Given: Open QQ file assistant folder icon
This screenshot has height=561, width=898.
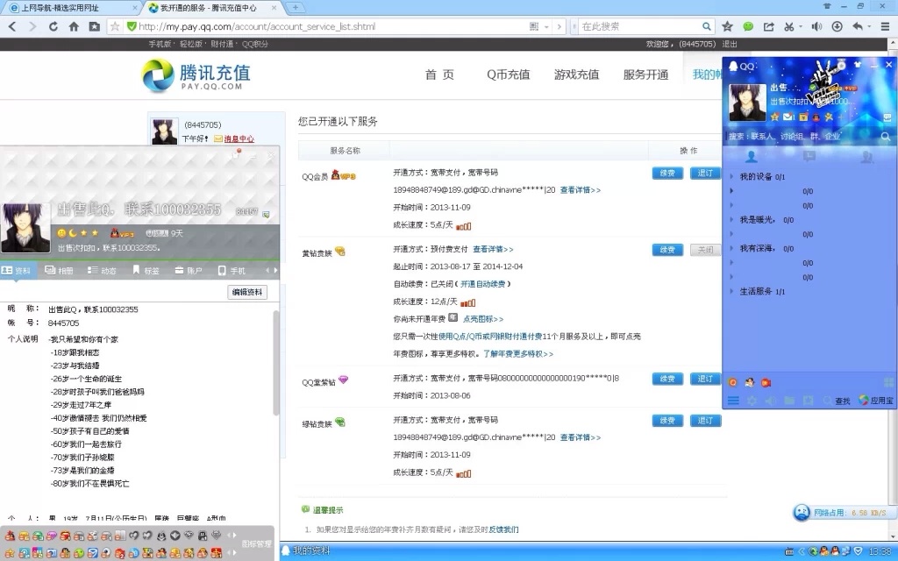Looking at the screenshot, I should pos(790,401).
